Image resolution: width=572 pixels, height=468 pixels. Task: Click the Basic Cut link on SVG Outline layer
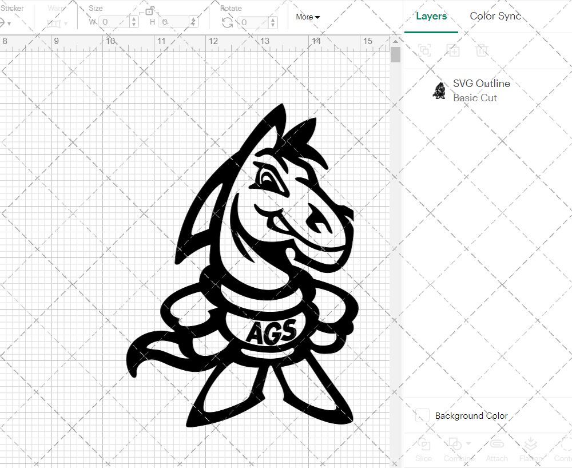(x=475, y=98)
